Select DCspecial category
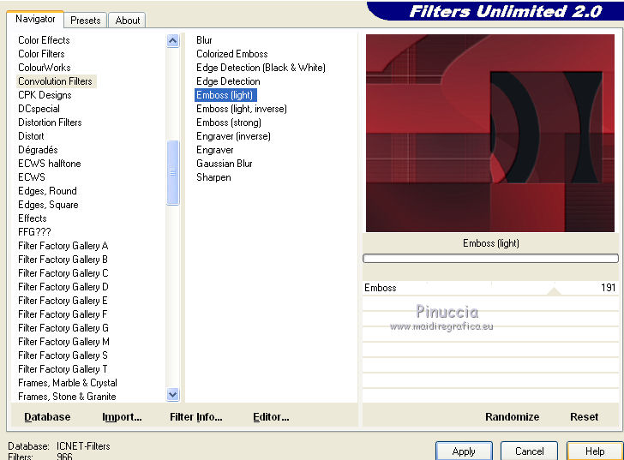624x460 pixels. [x=39, y=109]
